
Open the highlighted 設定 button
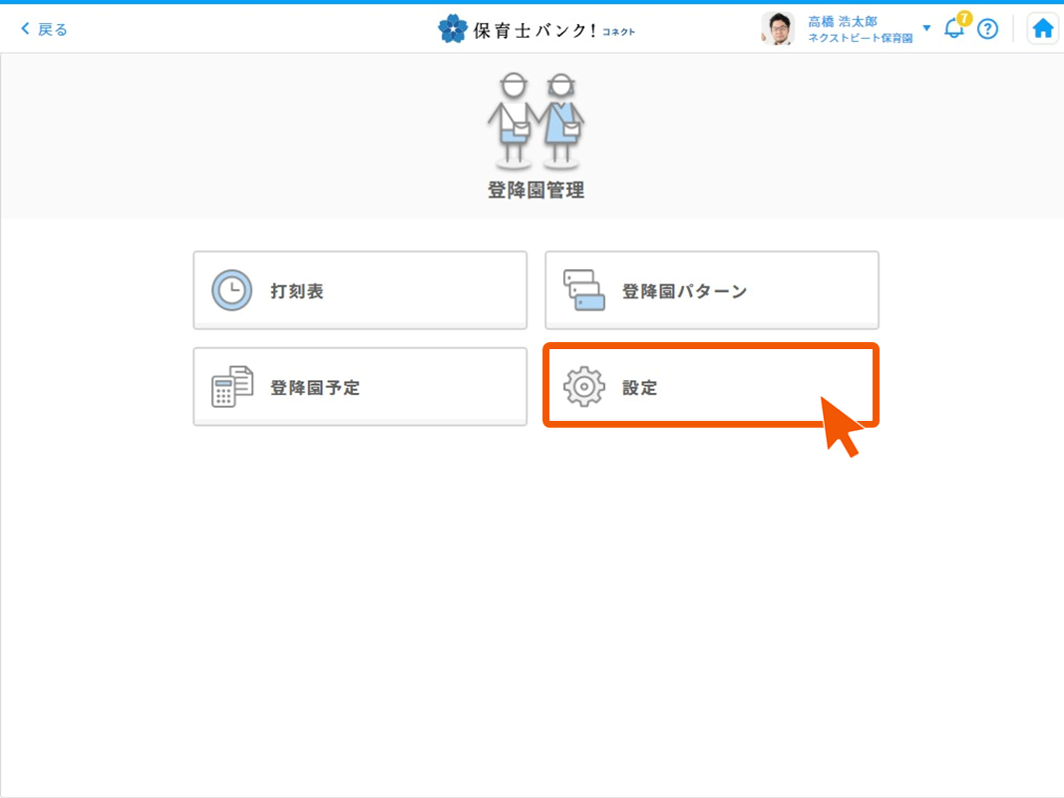click(x=711, y=386)
